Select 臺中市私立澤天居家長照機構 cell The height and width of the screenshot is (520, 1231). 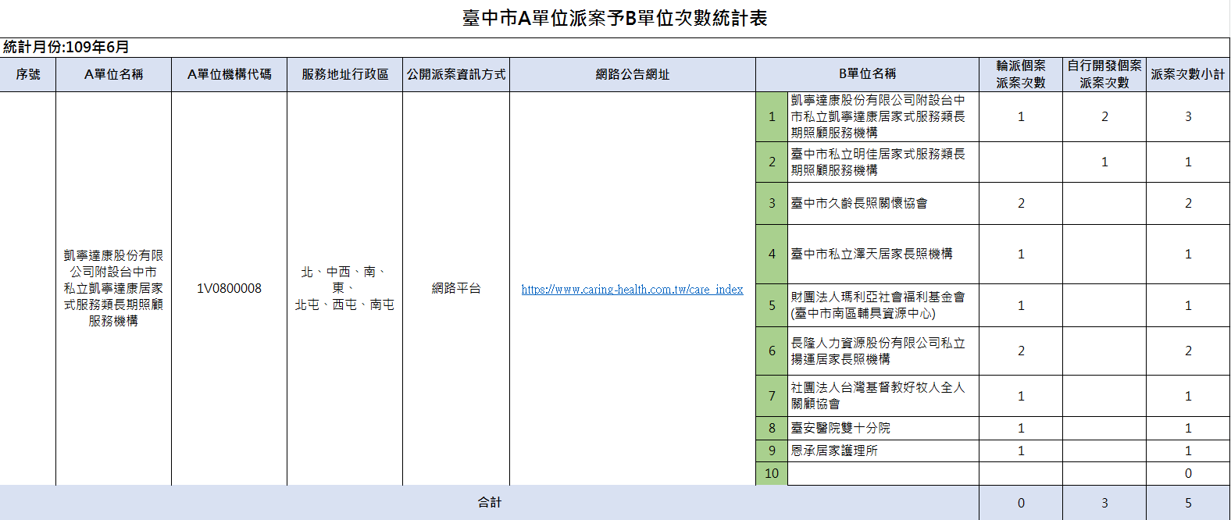pos(883,254)
